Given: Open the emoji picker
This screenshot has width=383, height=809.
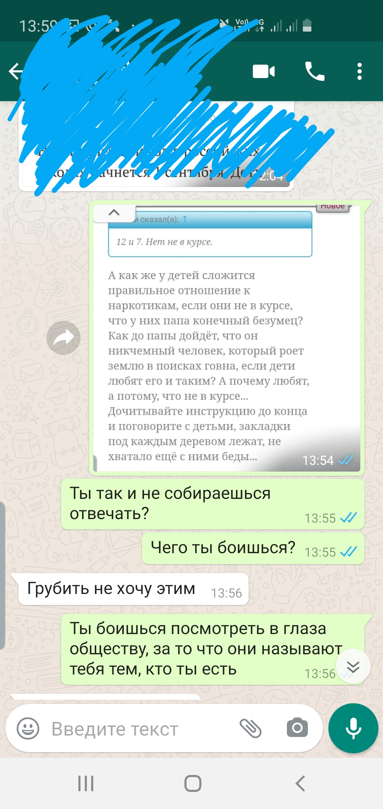Looking at the screenshot, I should tap(28, 728).
